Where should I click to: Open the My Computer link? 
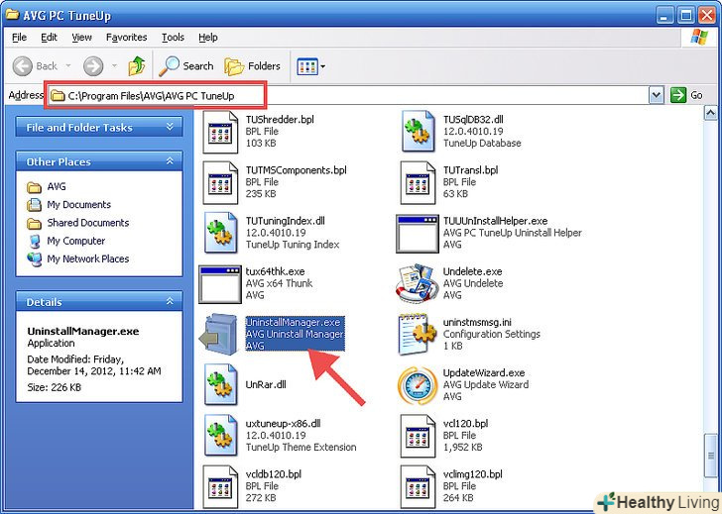[x=76, y=241]
